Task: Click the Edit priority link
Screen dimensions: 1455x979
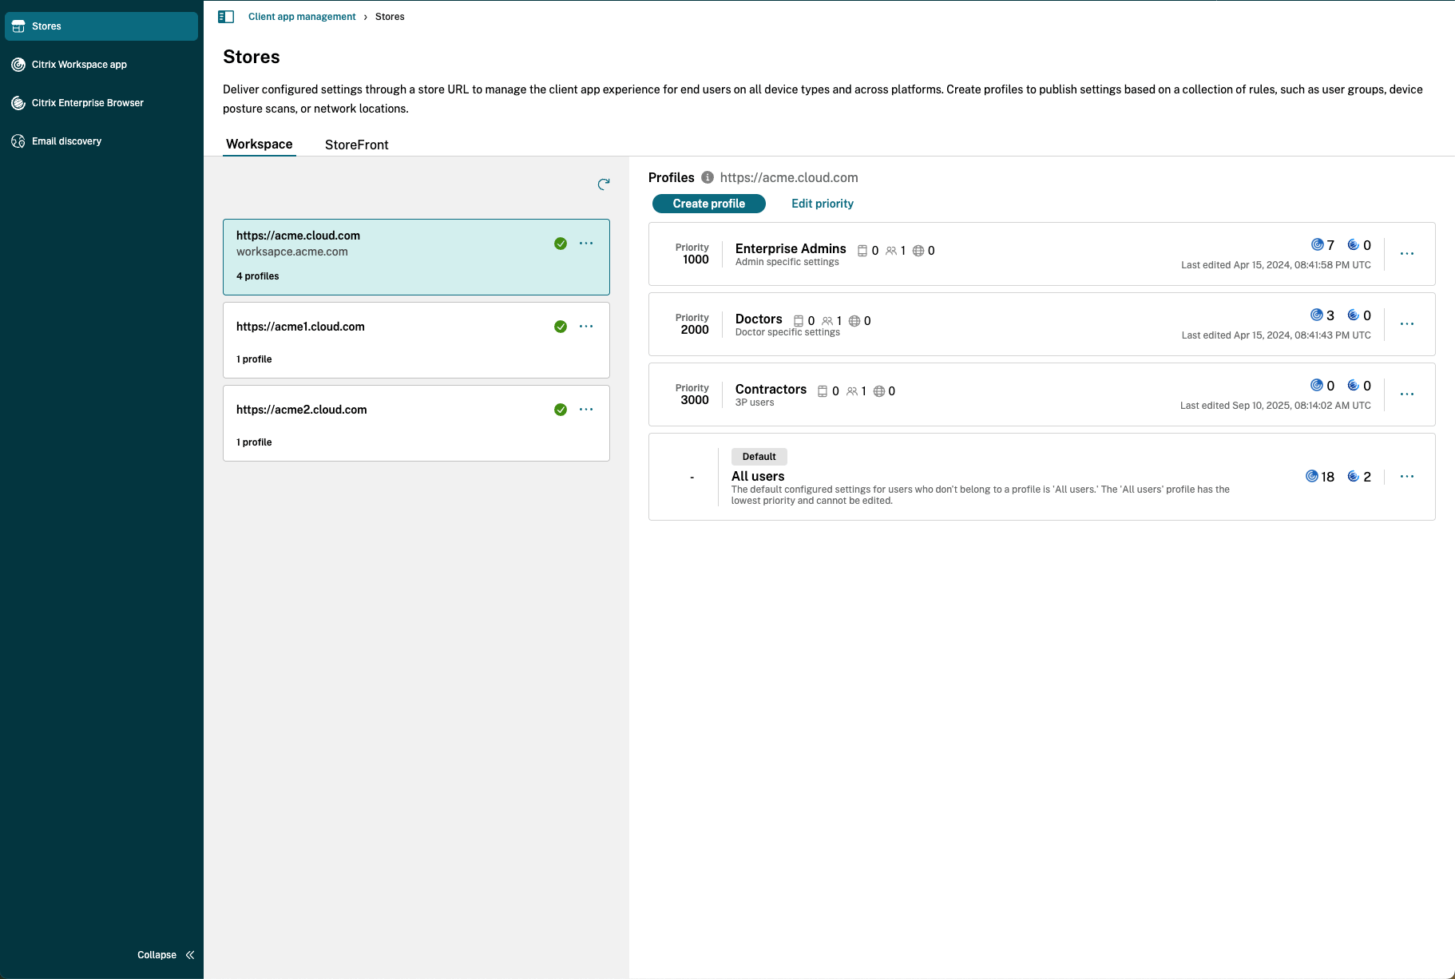Action: (x=822, y=204)
